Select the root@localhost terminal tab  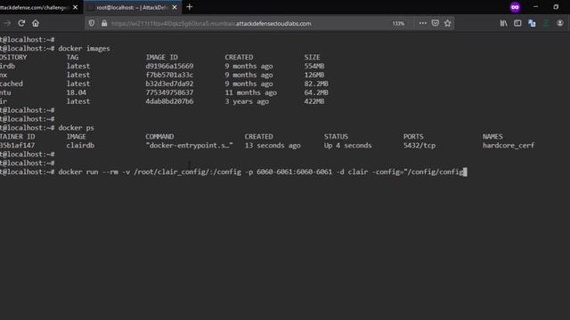coord(133,7)
